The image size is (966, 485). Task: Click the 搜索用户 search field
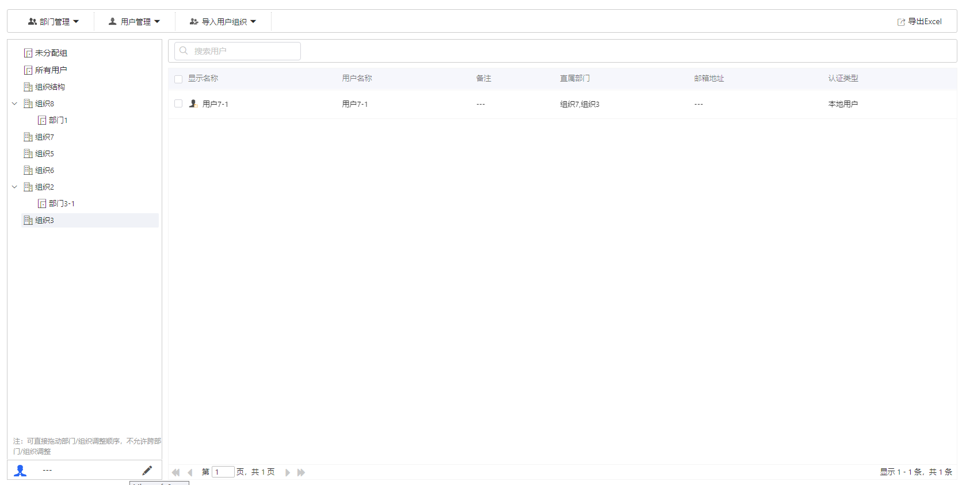238,51
